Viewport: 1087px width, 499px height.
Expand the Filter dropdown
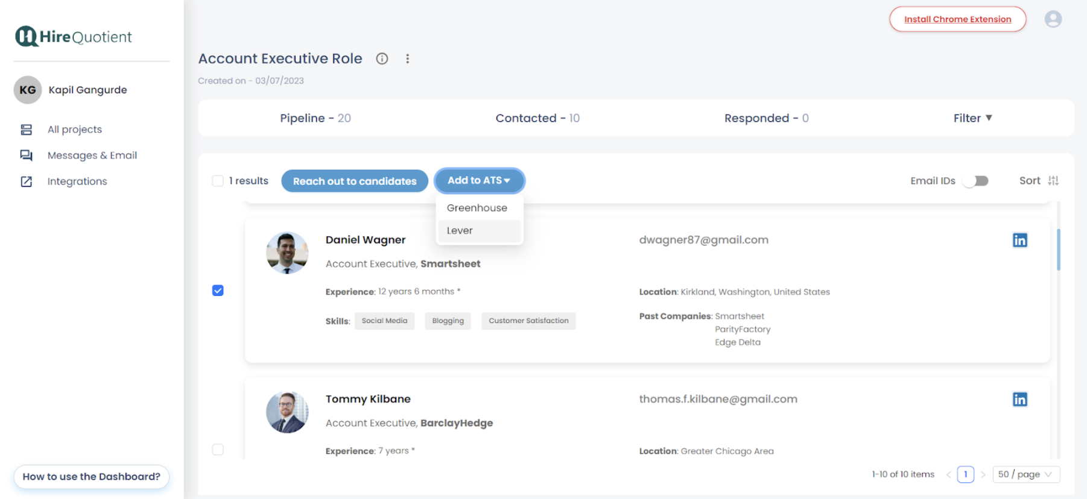click(x=972, y=118)
